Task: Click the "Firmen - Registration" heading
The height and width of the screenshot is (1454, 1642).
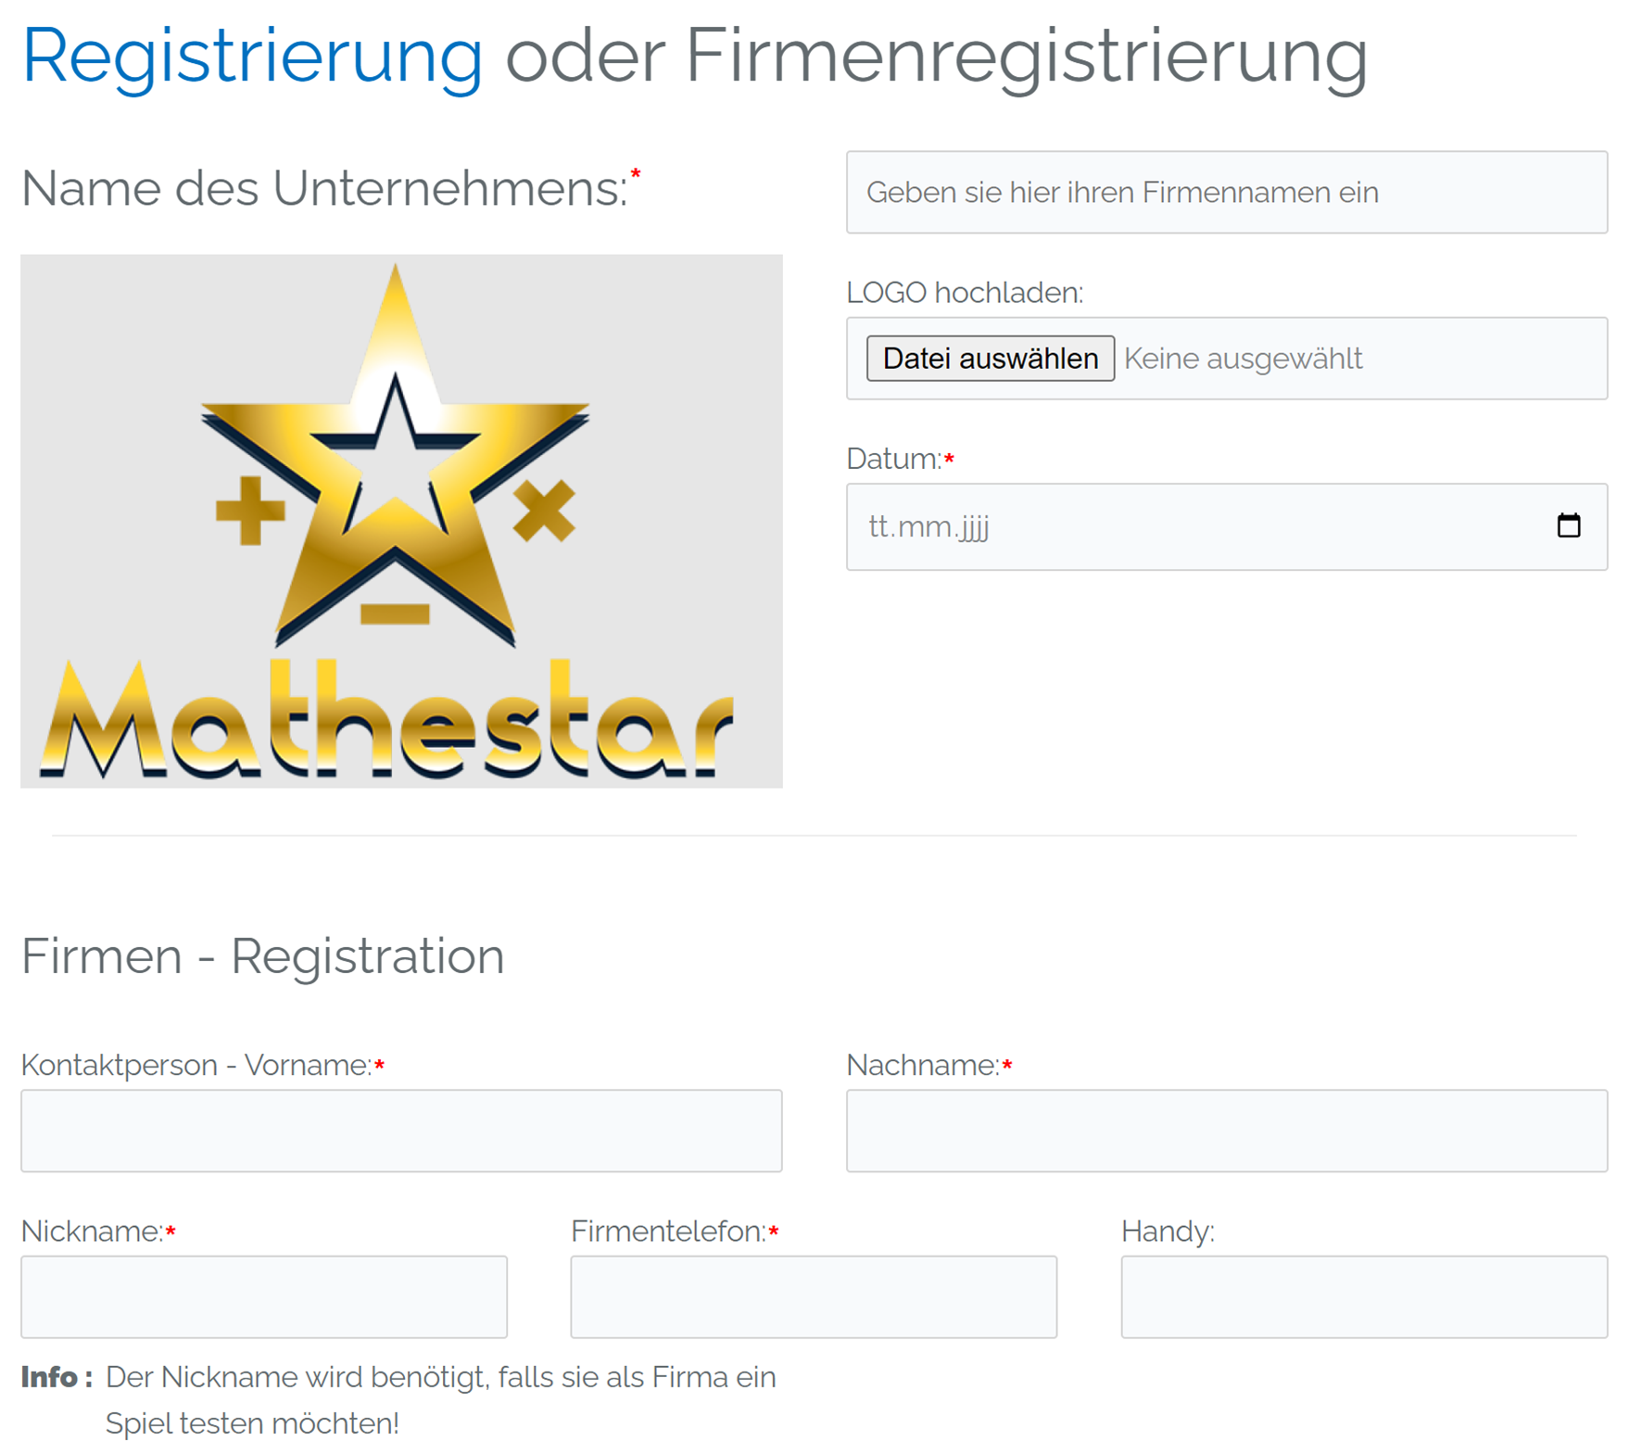Action: [x=263, y=956]
